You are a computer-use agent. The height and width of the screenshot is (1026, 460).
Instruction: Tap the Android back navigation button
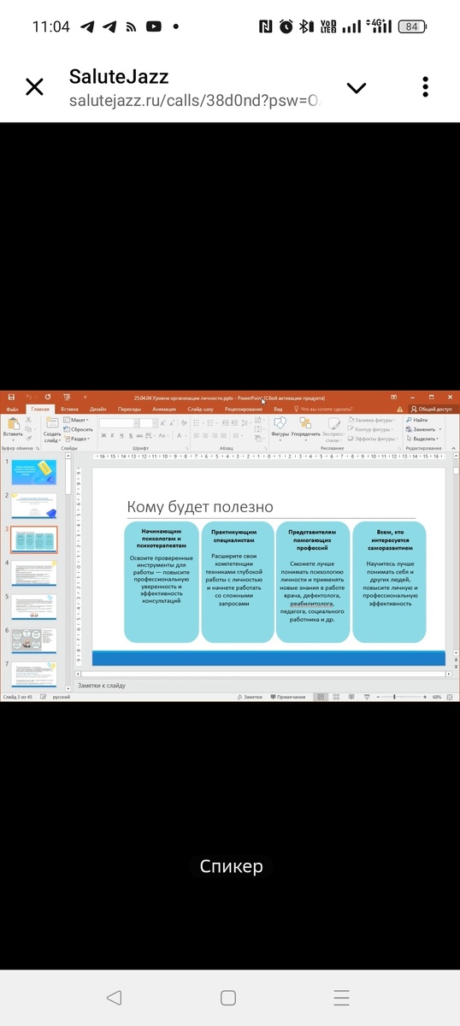pyautogui.click(x=115, y=997)
